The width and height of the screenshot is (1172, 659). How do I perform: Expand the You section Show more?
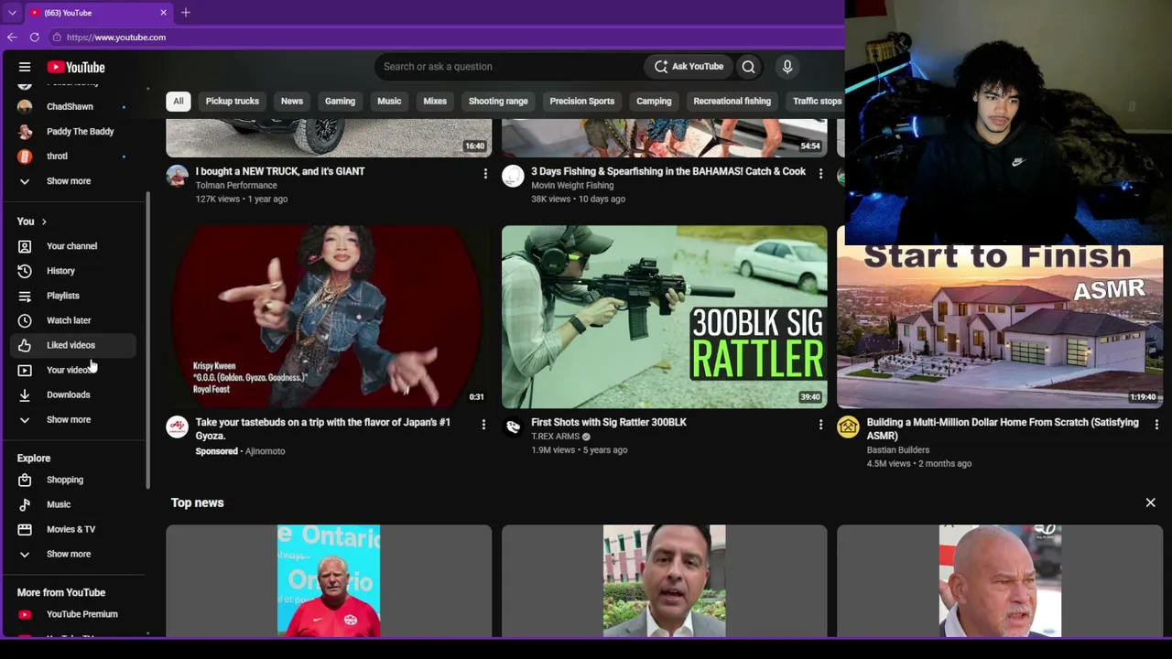click(x=70, y=419)
